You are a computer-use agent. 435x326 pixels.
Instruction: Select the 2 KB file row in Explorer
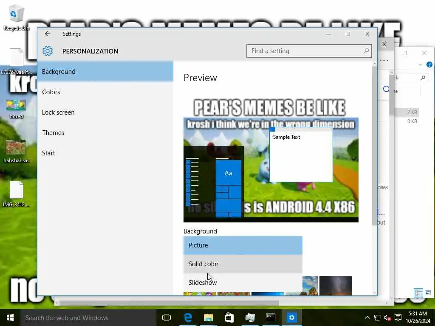[x=407, y=112]
